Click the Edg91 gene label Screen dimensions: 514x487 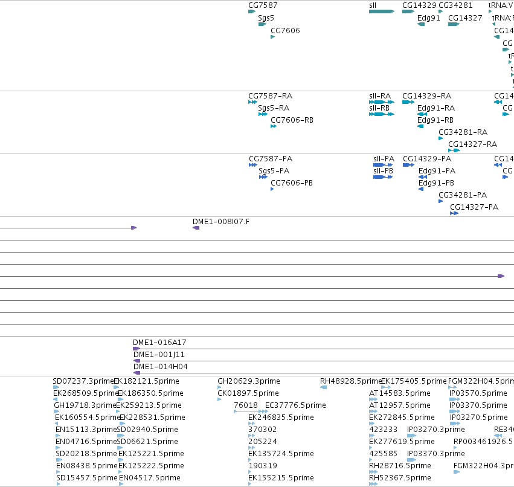(x=428, y=18)
